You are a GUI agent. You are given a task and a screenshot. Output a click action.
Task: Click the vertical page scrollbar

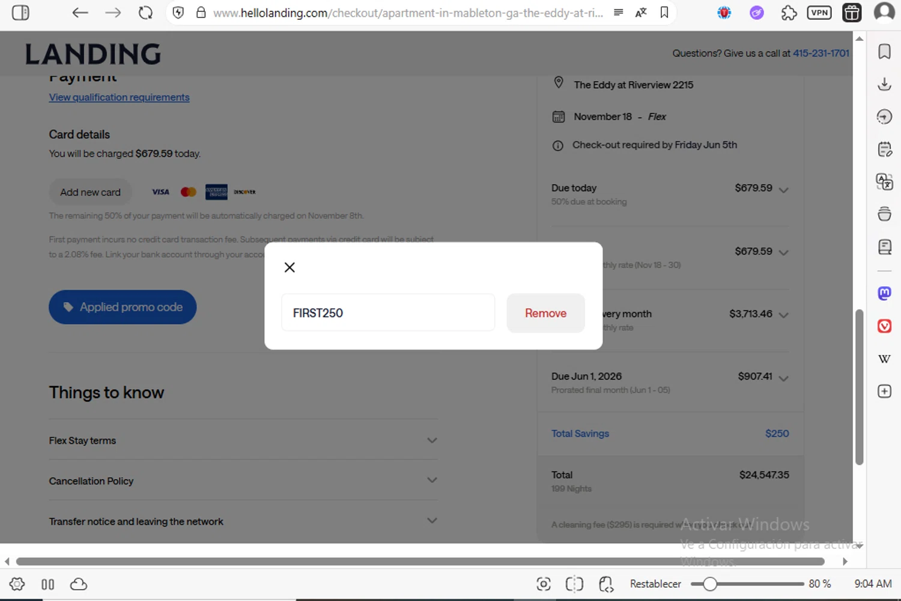(x=859, y=387)
